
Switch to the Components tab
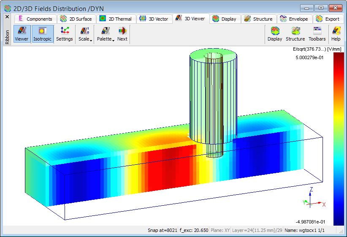click(x=35, y=19)
